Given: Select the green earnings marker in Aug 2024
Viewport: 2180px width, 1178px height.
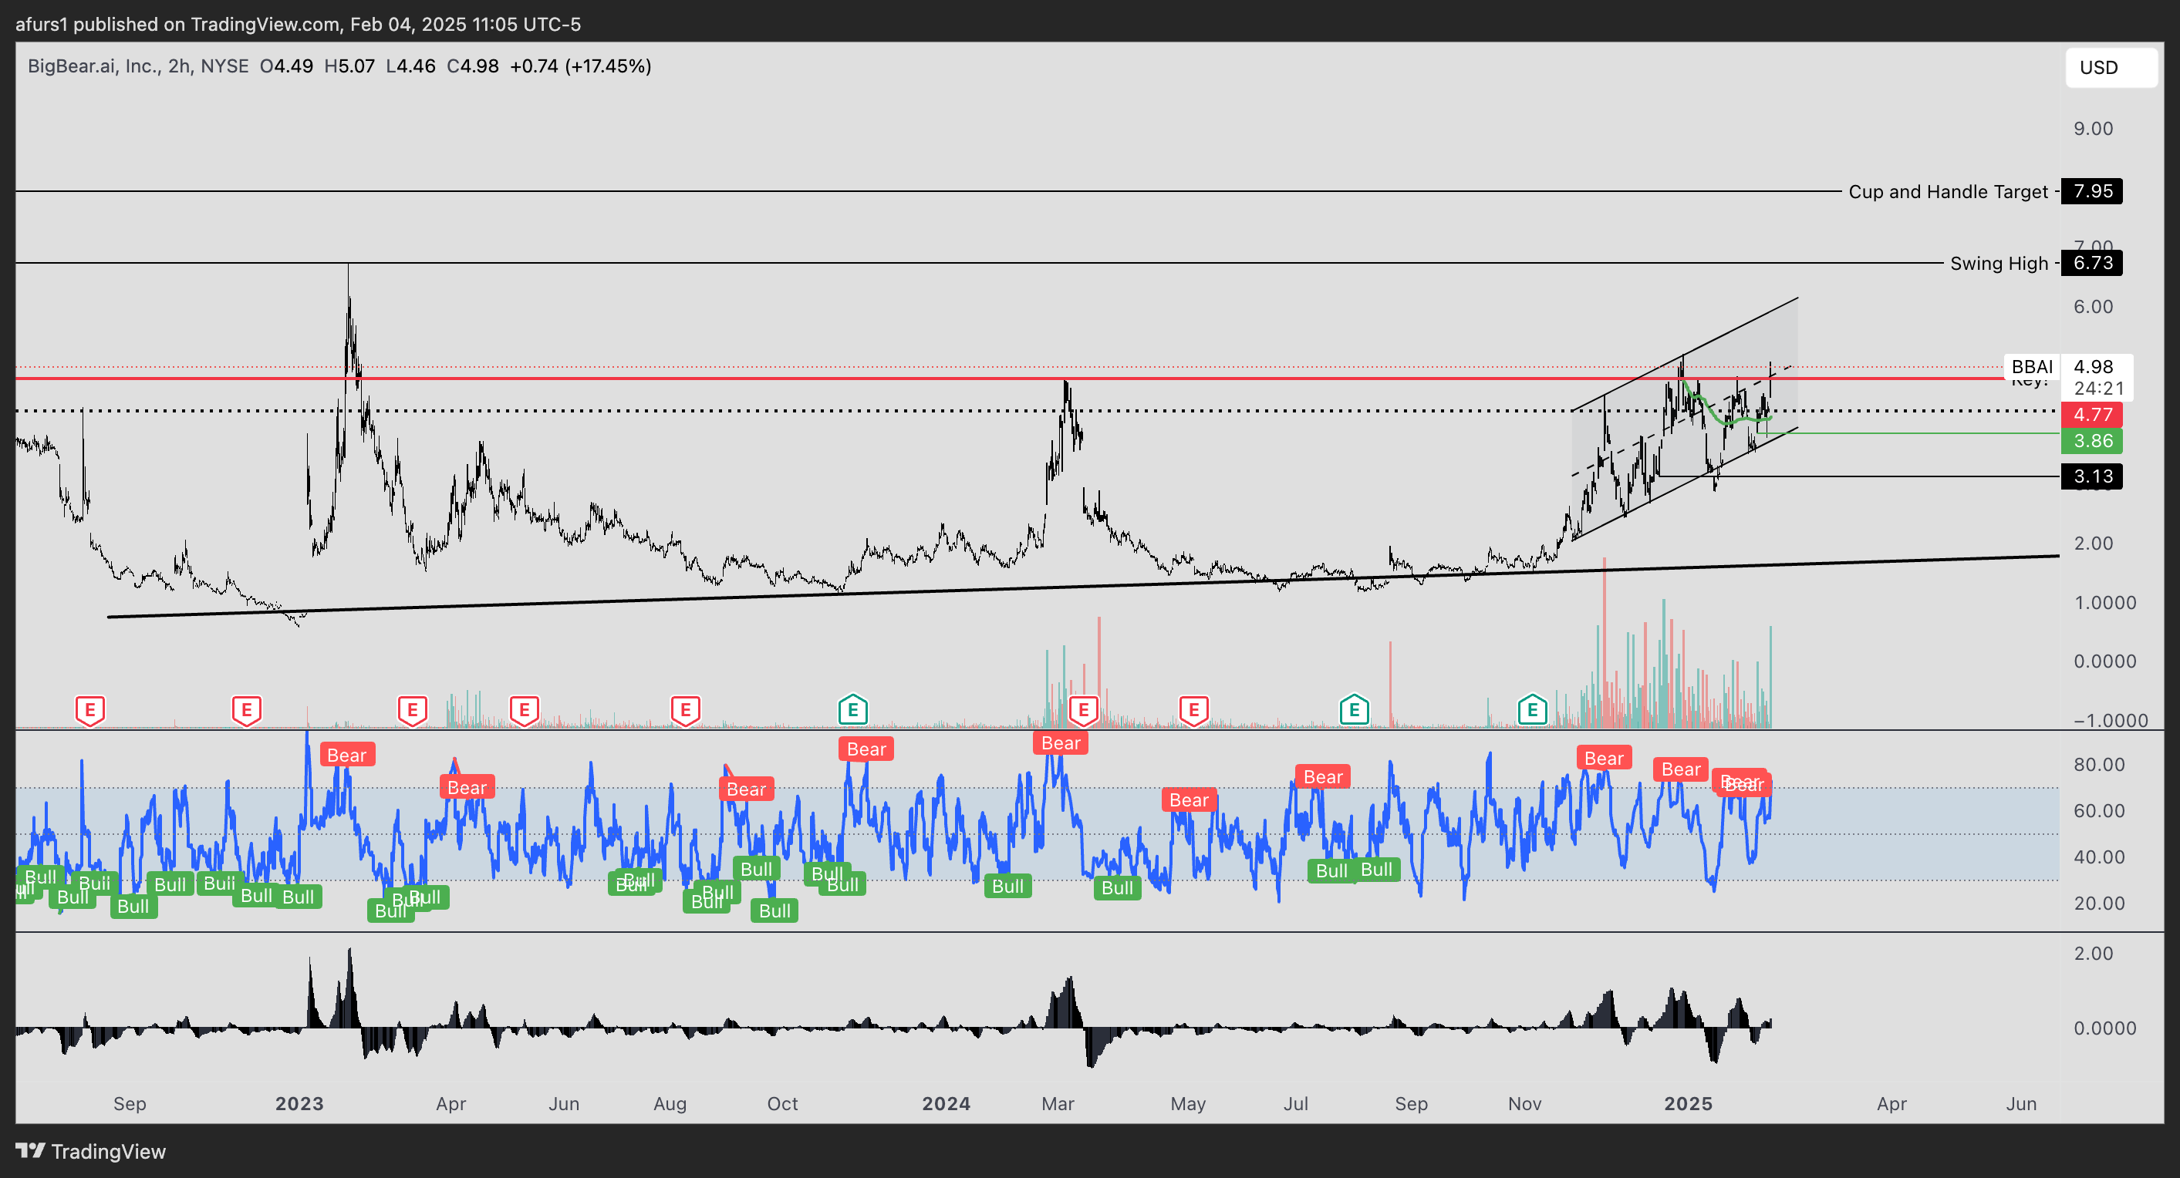Looking at the screenshot, I should tap(1354, 710).
